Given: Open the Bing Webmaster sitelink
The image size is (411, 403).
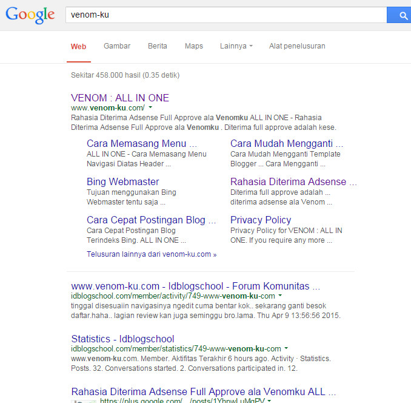Looking at the screenshot, I should point(122,181).
